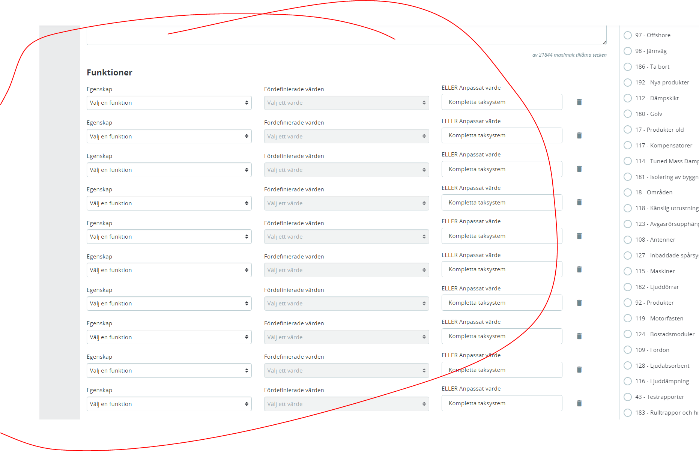The height and width of the screenshot is (451, 699).
Task: Select '17 - Produkter old' radio button
Action: [628, 130]
